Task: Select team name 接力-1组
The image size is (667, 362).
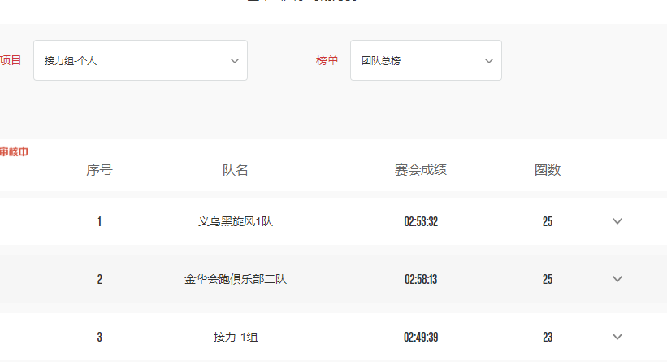Action: pos(236,338)
